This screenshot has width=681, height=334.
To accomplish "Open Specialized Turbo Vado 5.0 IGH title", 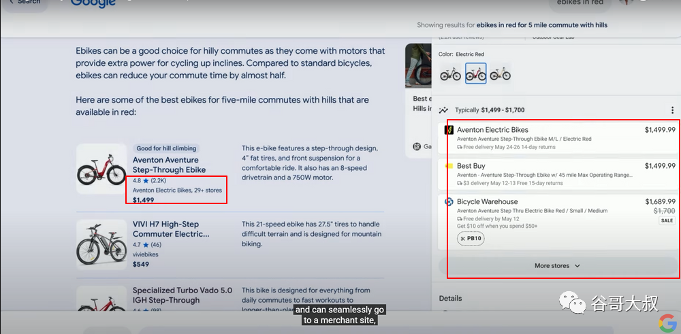I will pyautogui.click(x=183, y=295).
